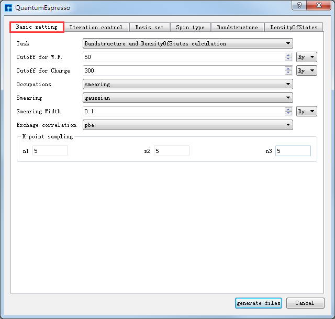Switch to the Iteration control tab
The image size is (335, 319).
(96, 27)
